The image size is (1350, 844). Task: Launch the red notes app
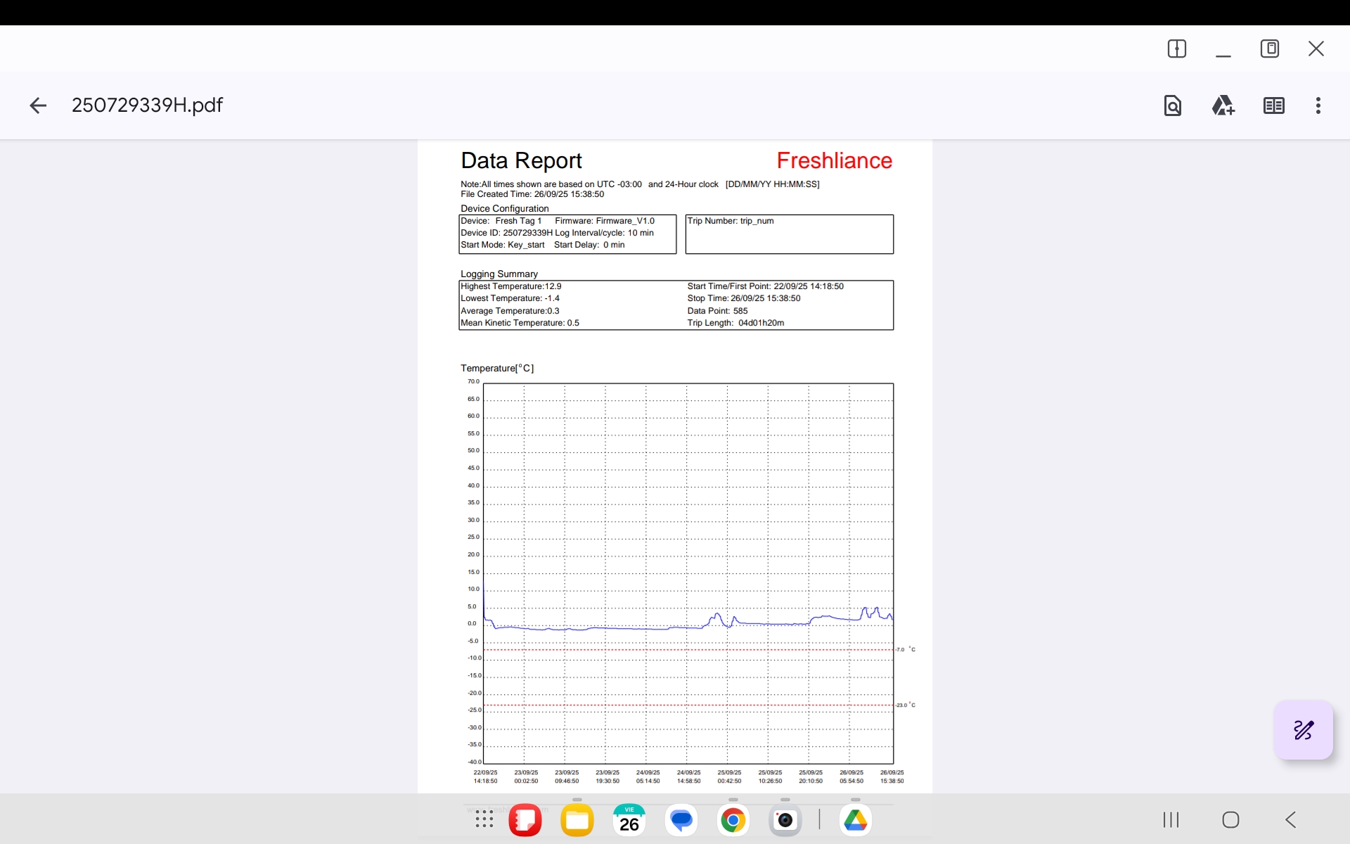[x=525, y=820]
